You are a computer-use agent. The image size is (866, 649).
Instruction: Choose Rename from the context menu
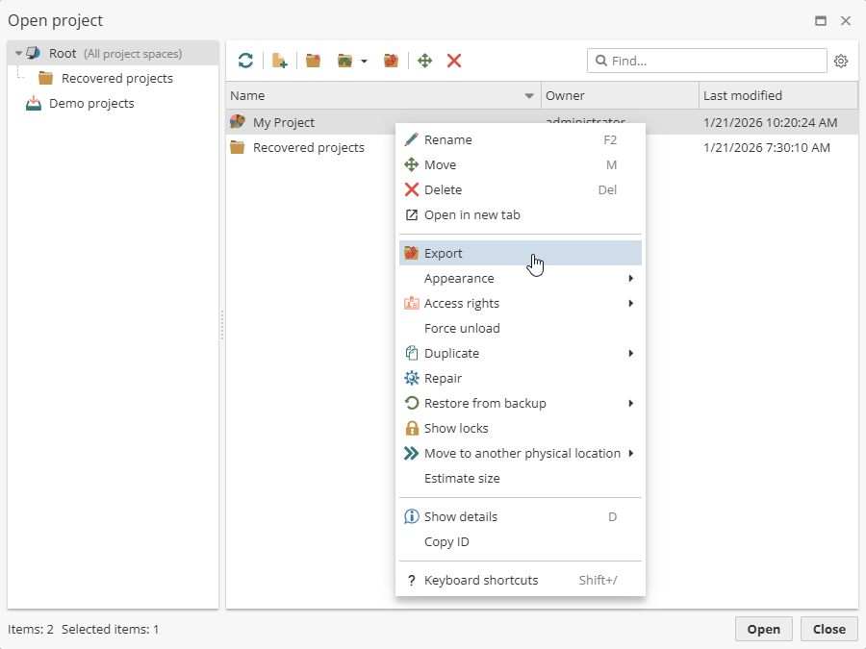tap(448, 139)
